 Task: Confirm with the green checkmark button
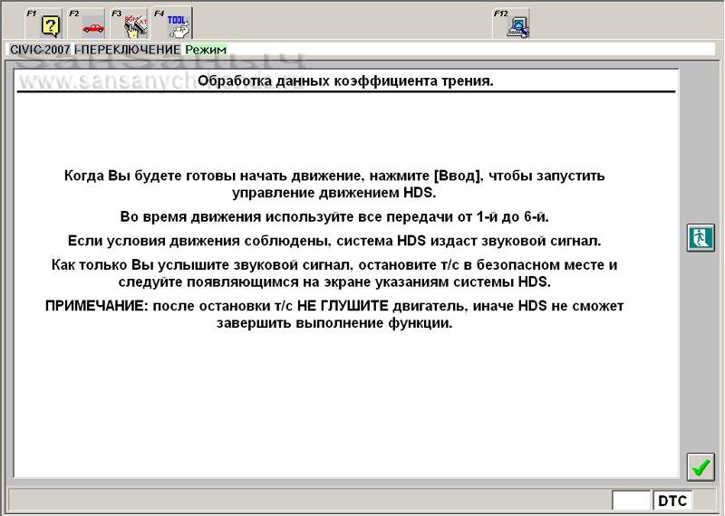coord(701,467)
